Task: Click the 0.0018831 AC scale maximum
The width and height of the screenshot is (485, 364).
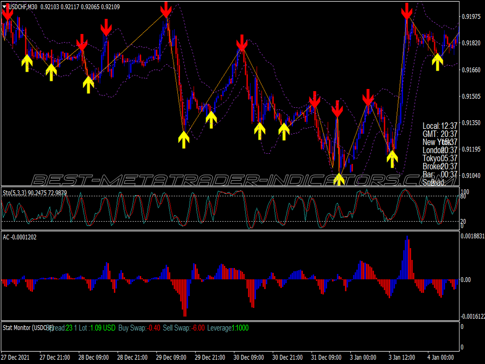Action: tap(473, 236)
